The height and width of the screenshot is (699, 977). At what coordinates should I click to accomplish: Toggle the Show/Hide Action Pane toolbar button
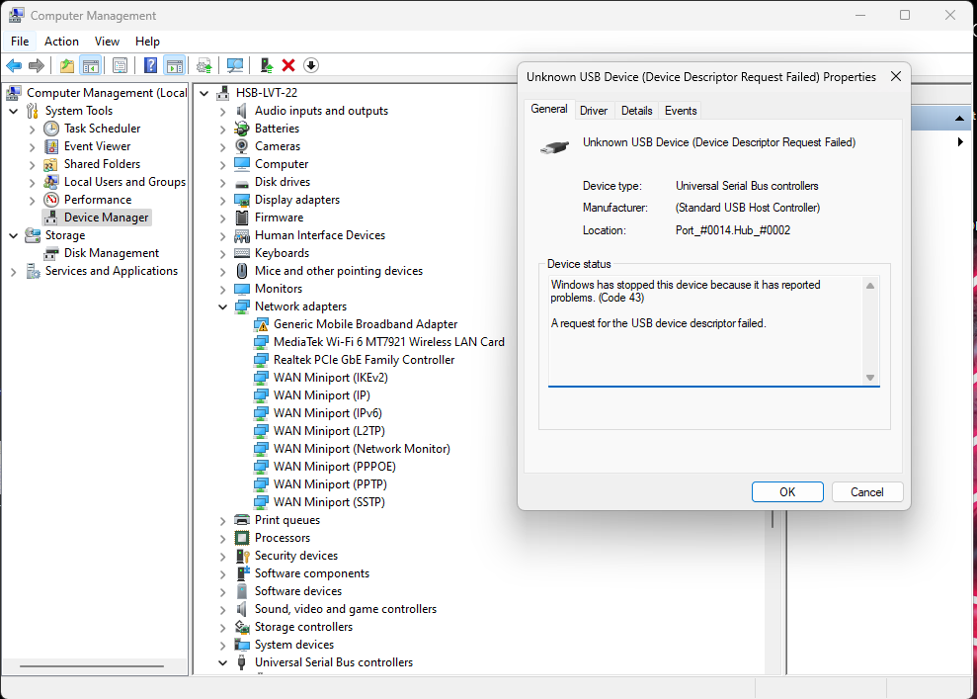pyautogui.click(x=174, y=65)
